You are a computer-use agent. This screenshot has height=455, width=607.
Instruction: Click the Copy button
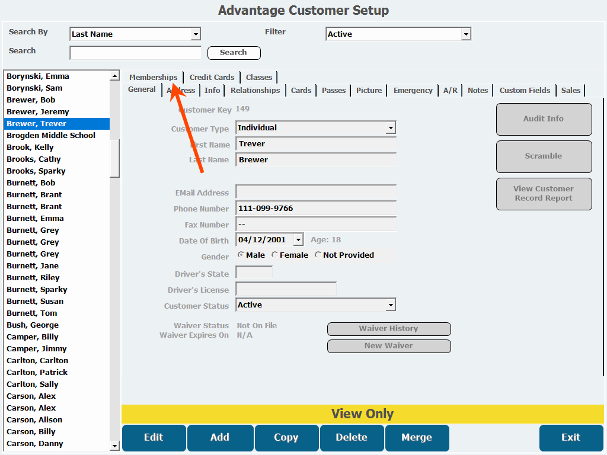pyautogui.click(x=286, y=438)
